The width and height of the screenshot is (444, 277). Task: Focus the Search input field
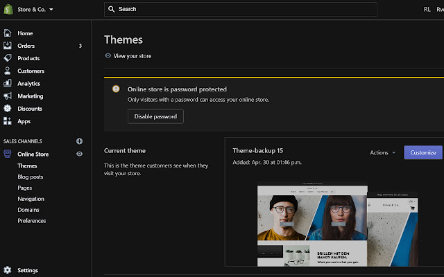click(x=241, y=9)
